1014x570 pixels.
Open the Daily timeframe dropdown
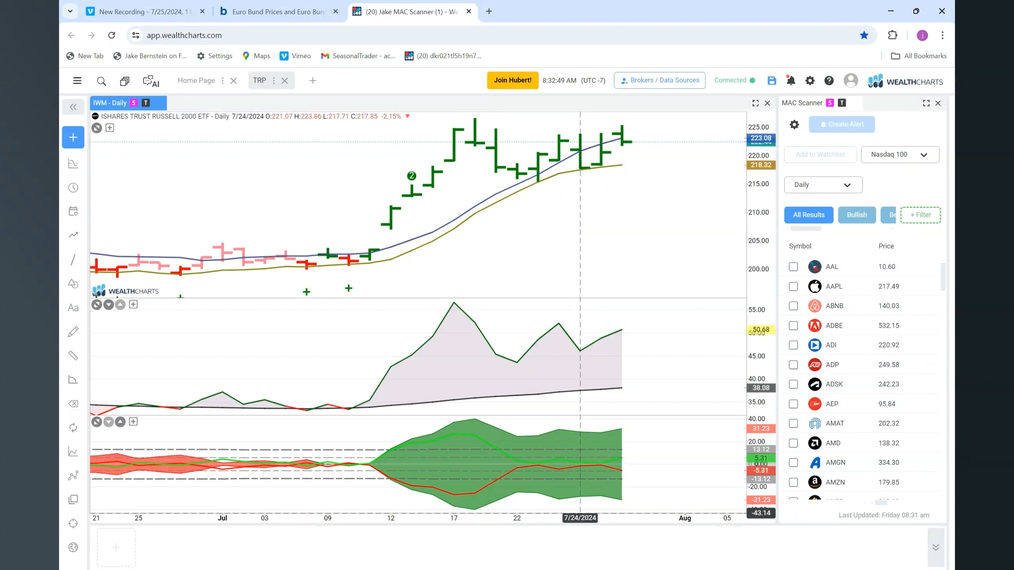823,185
